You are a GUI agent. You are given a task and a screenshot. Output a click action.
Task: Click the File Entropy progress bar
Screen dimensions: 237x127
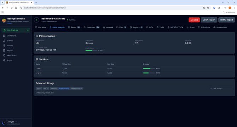coord(92,50)
